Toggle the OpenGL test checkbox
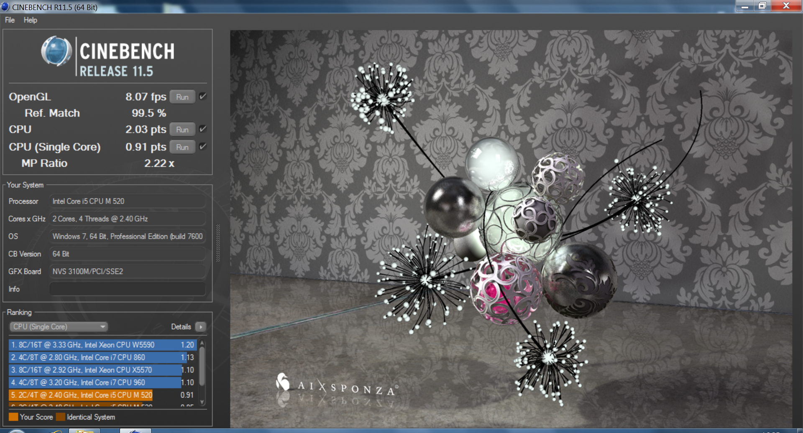The width and height of the screenshot is (803, 433). coord(203,97)
